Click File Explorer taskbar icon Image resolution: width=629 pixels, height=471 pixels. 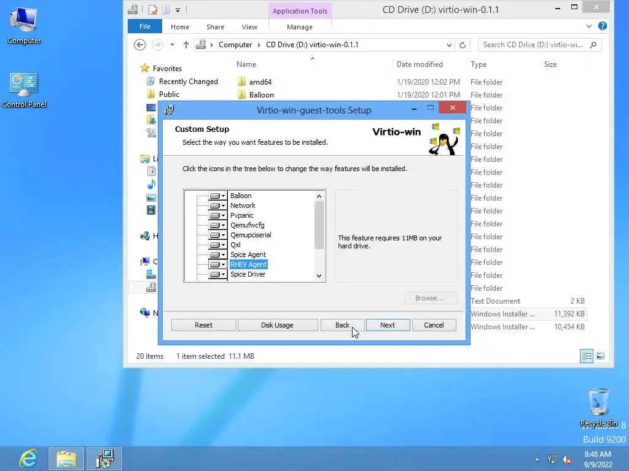pos(66,459)
